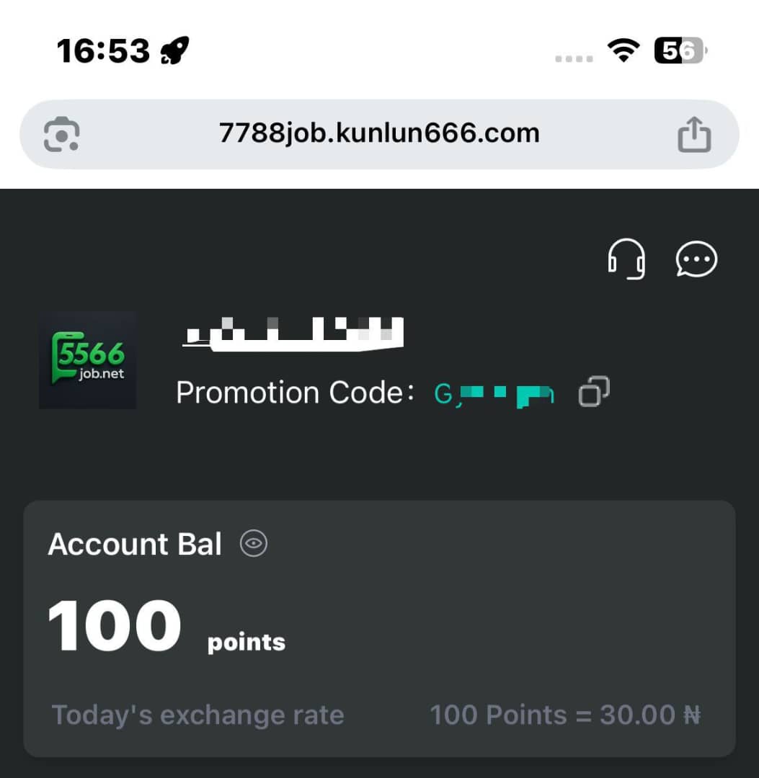Copy the promotion code
This screenshot has height=778, width=759.
(x=594, y=391)
